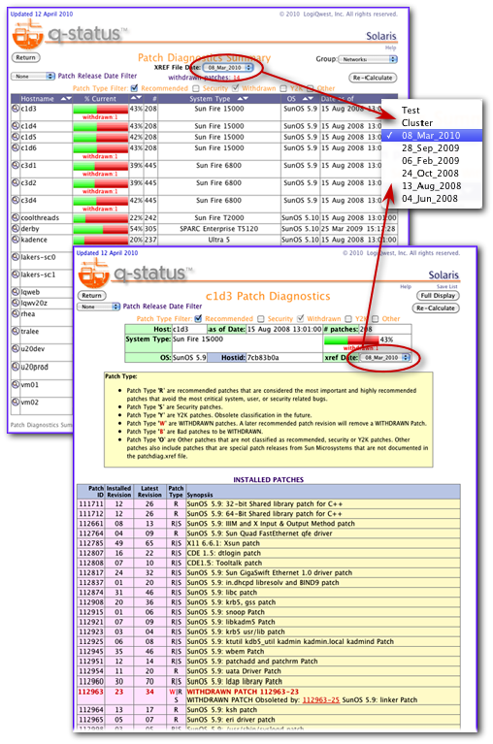Click the magnifier icon beside rhea
The width and height of the screenshot is (493, 744).
click(x=16, y=313)
